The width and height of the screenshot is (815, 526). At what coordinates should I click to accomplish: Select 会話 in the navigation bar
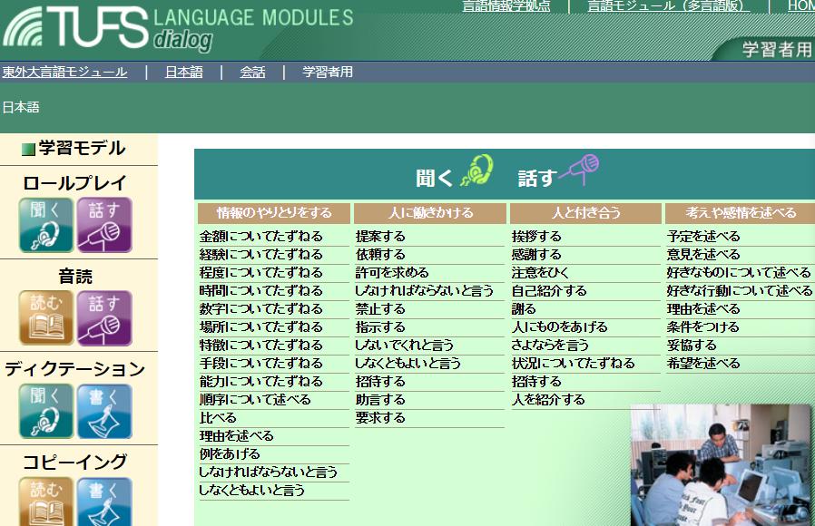(x=252, y=71)
